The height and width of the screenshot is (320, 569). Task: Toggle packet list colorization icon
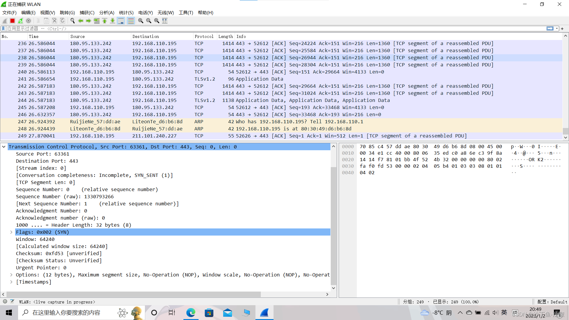[x=131, y=21]
